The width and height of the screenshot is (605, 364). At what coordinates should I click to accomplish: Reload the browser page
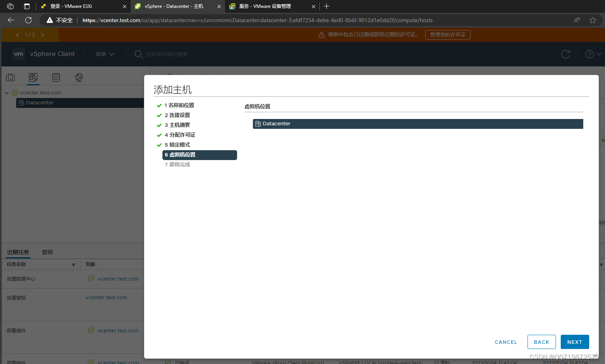click(x=28, y=20)
